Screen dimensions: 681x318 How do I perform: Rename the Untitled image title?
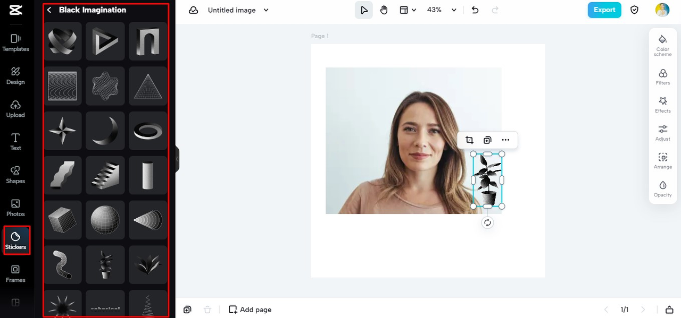(x=231, y=10)
